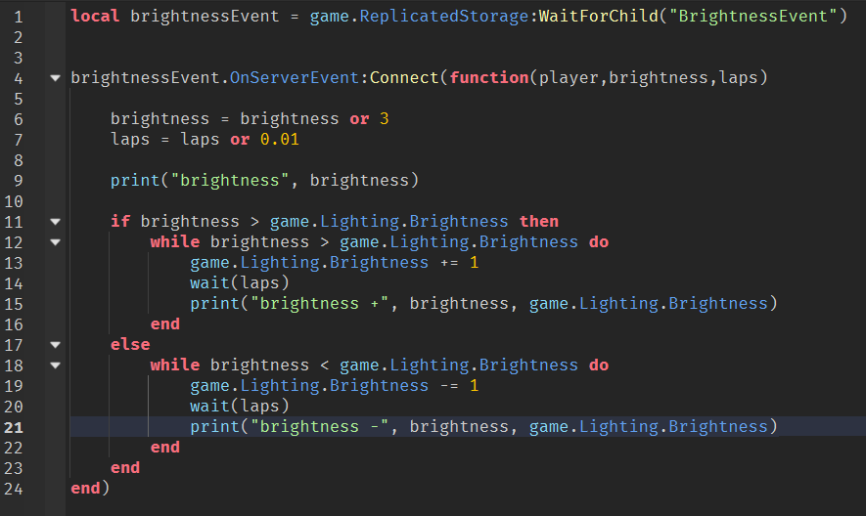Click 'print' on line 9

tap(135, 181)
